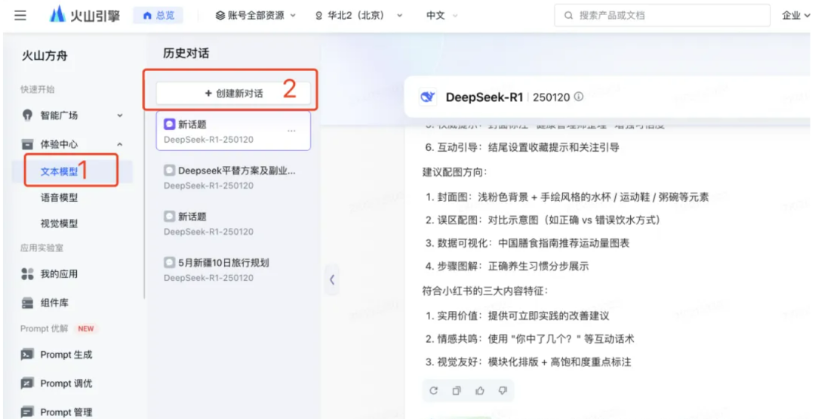The height and width of the screenshot is (419, 815).
Task: Click 组件库 stack icon
Action: pyautogui.click(x=27, y=303)
